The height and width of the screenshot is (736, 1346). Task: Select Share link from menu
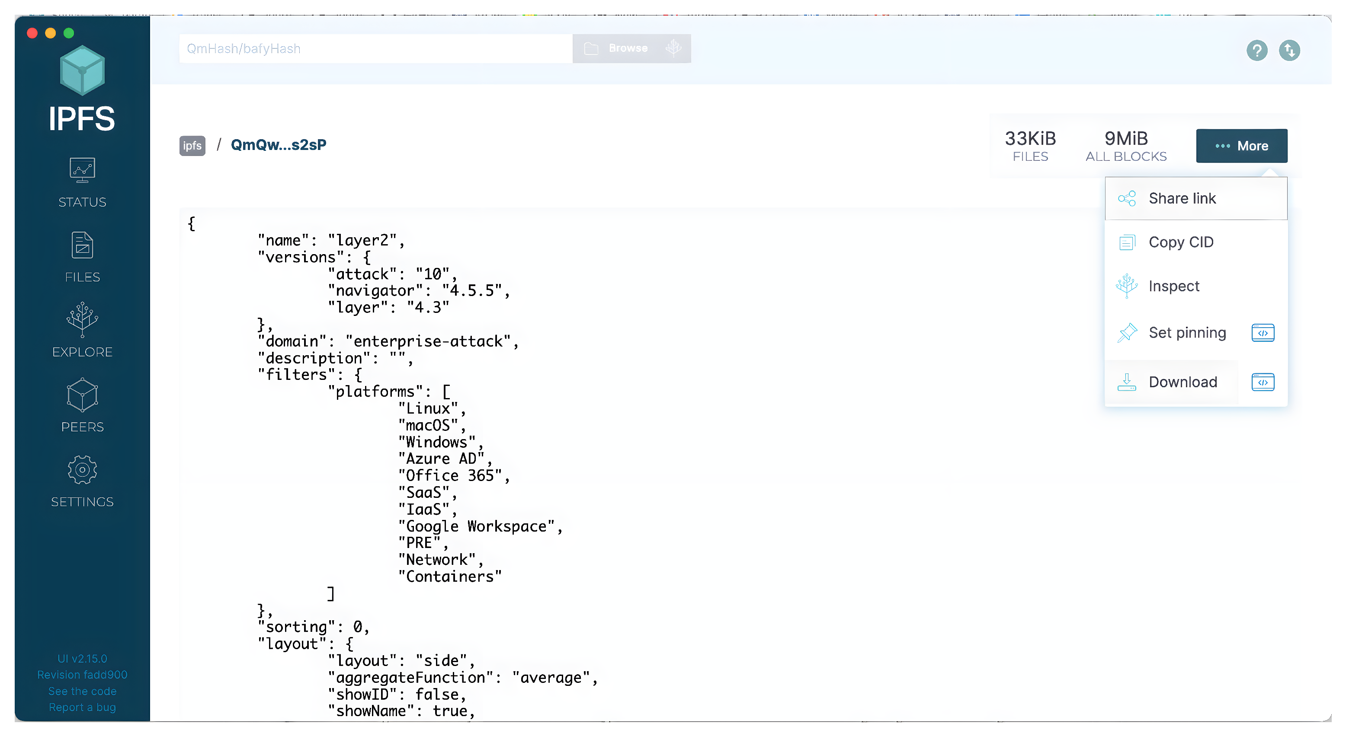tap(1182, 198)
